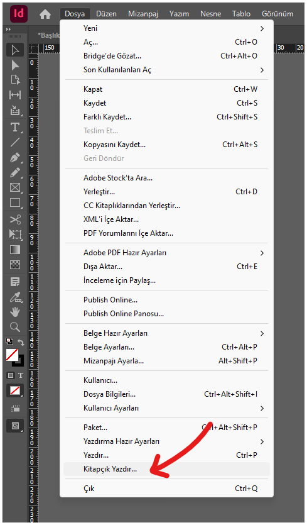Select the Type tool

pos(15,127)
